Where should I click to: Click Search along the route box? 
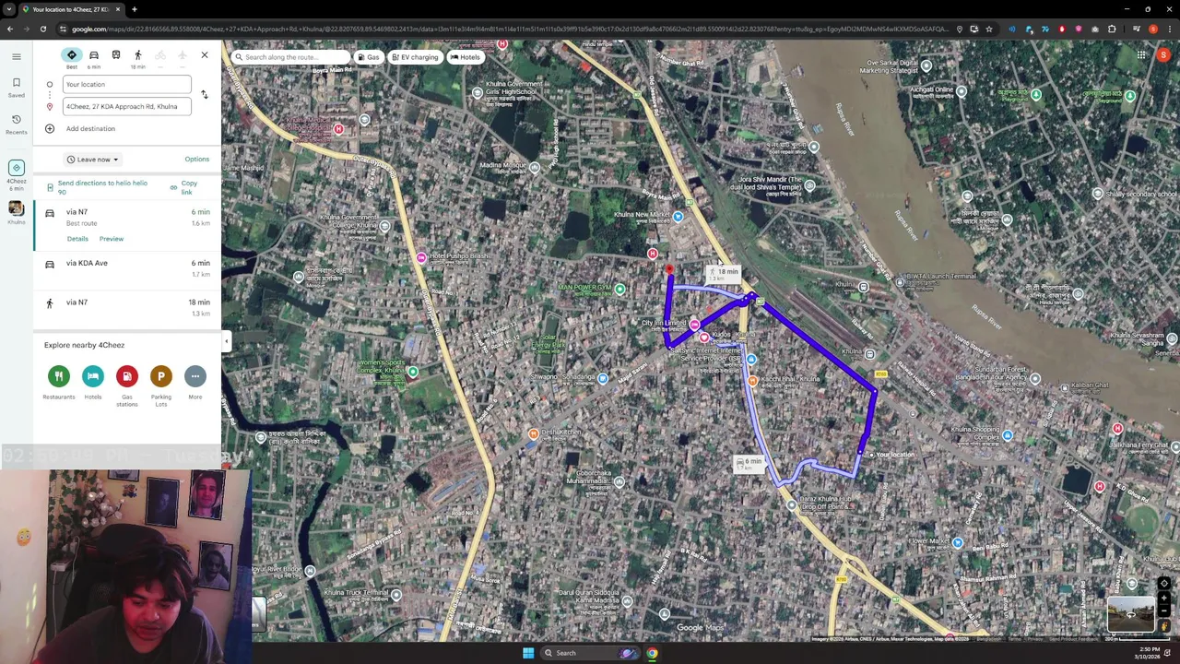click(x=290, y=57)
